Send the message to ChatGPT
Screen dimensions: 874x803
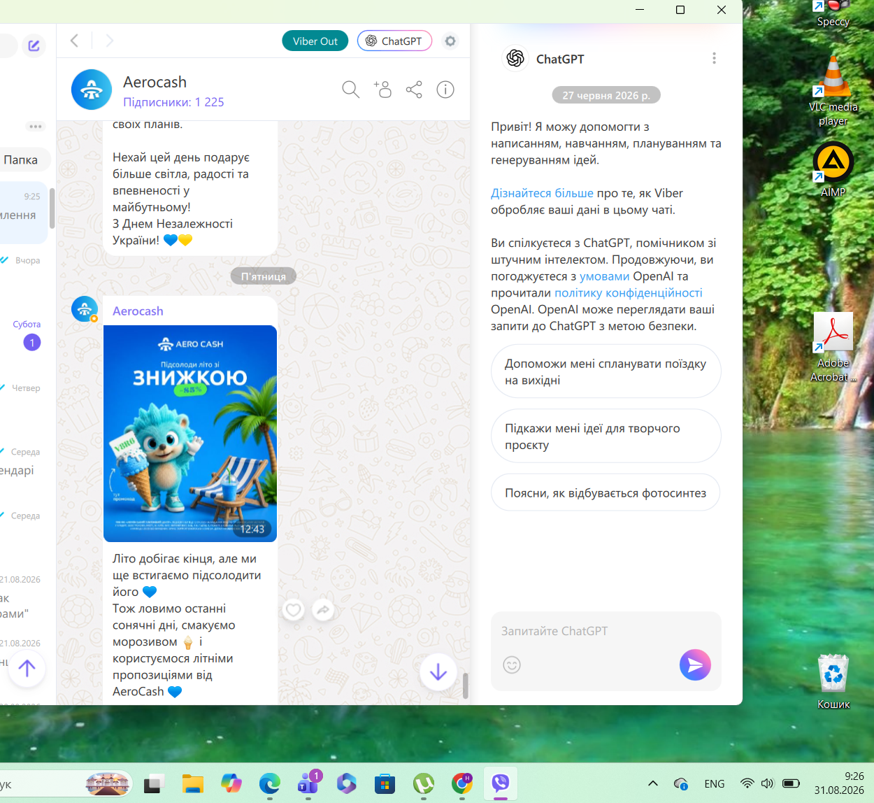[x=695, y=665]
